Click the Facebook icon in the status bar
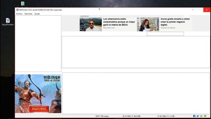The image size is (211, 119). pyautogui.click(x=194, y=116)
